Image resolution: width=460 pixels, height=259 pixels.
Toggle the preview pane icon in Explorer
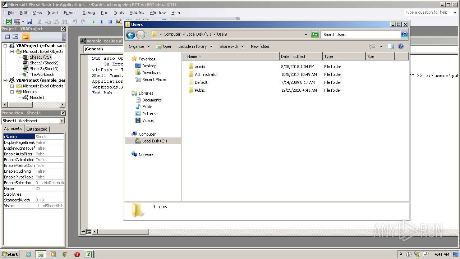pyautogui.click(x=391, y=46)
